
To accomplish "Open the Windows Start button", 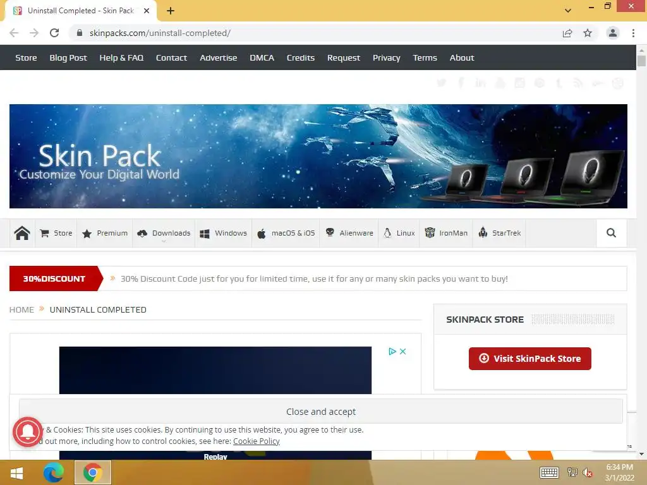I will click(x=16, y=472).
